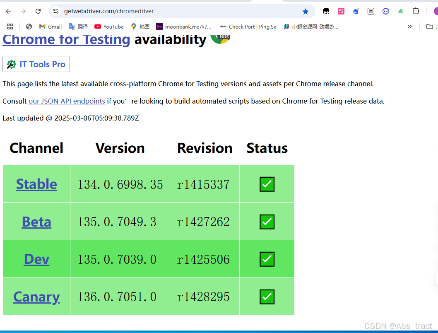Click the Beta channel status checkmark

click(x=267, y=221)
